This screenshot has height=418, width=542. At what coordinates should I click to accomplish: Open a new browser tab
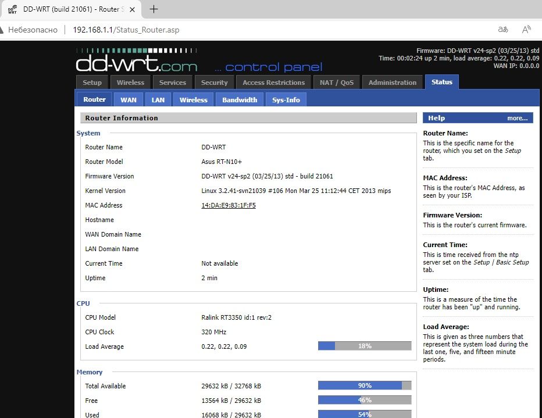coord(154,9)
